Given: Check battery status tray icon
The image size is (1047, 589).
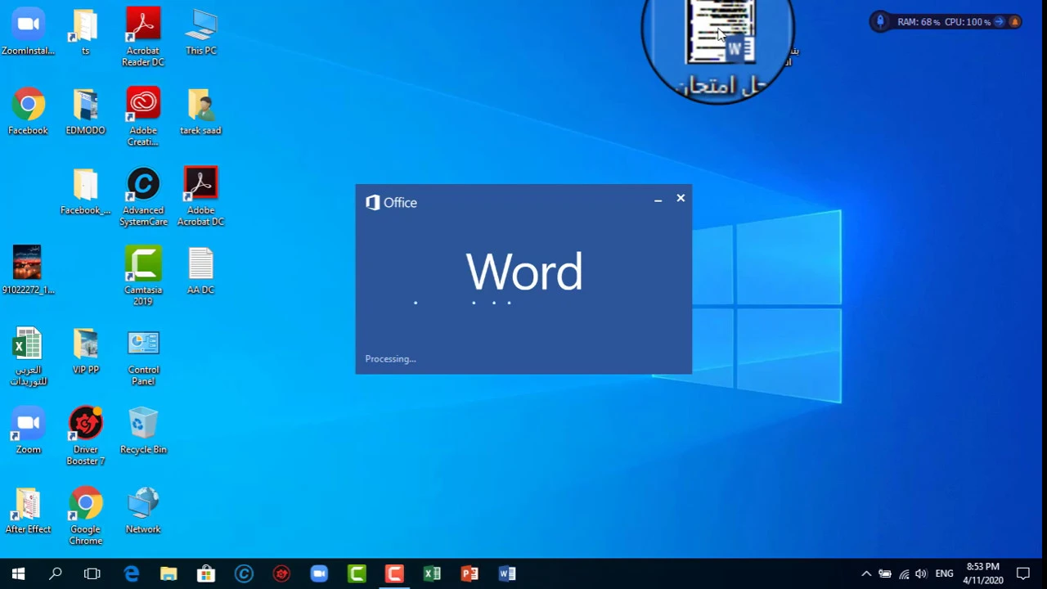Looking at the screenshot, I should click(885, 573).
